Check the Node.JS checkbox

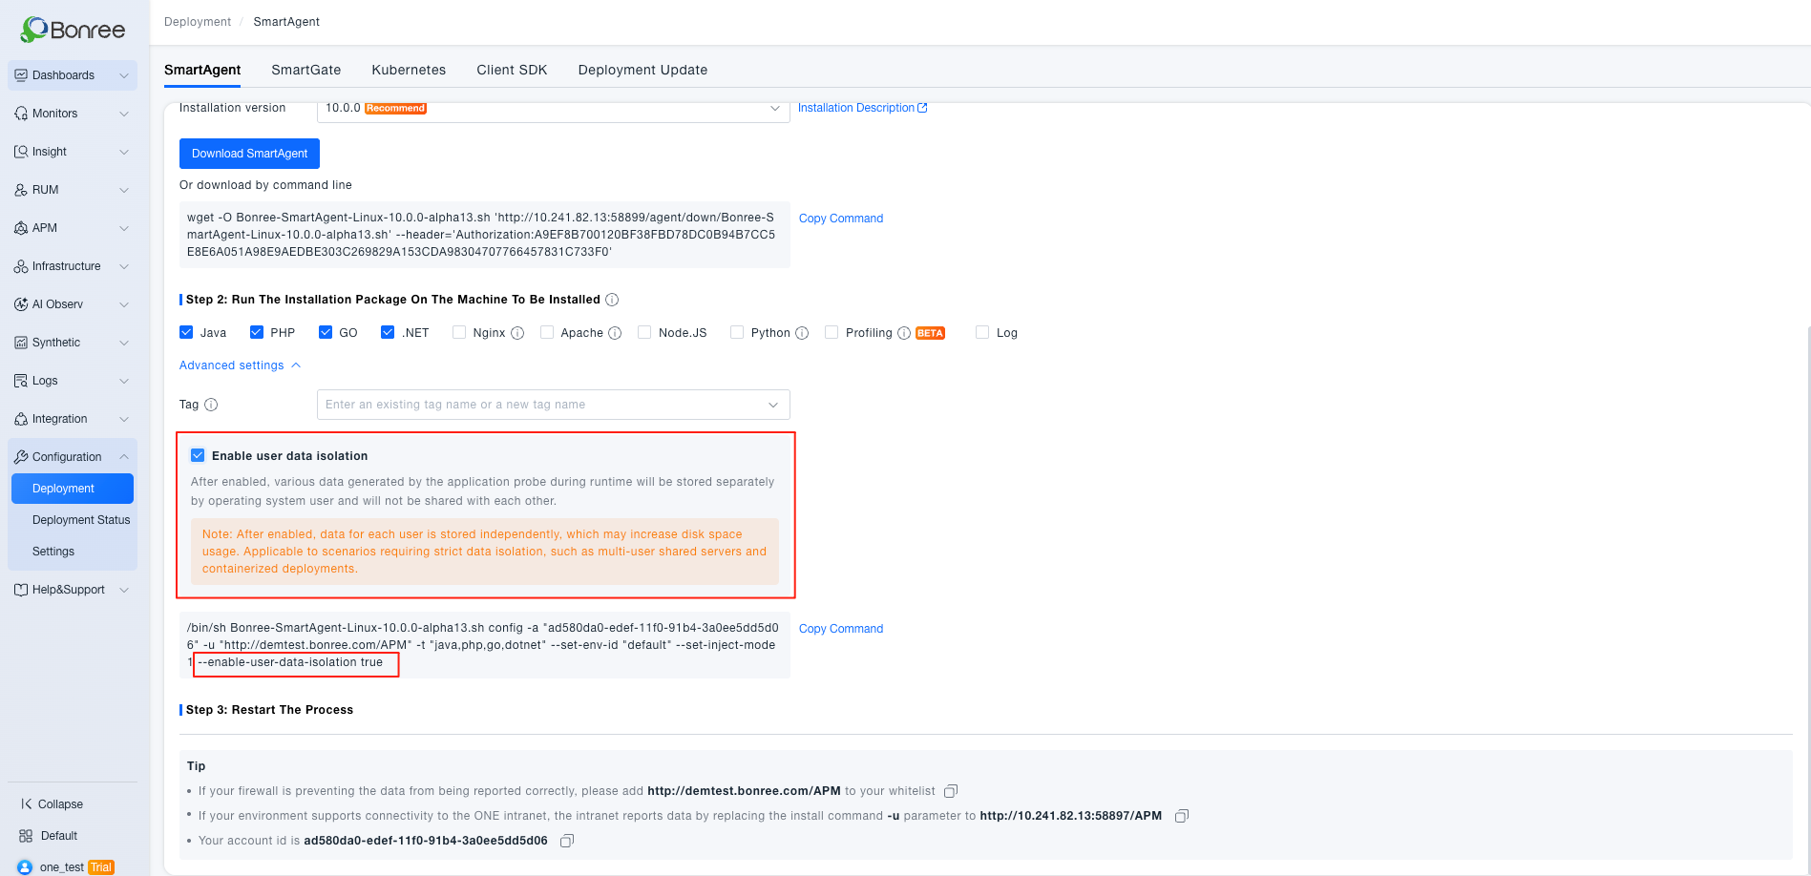[x=644, y=332]
